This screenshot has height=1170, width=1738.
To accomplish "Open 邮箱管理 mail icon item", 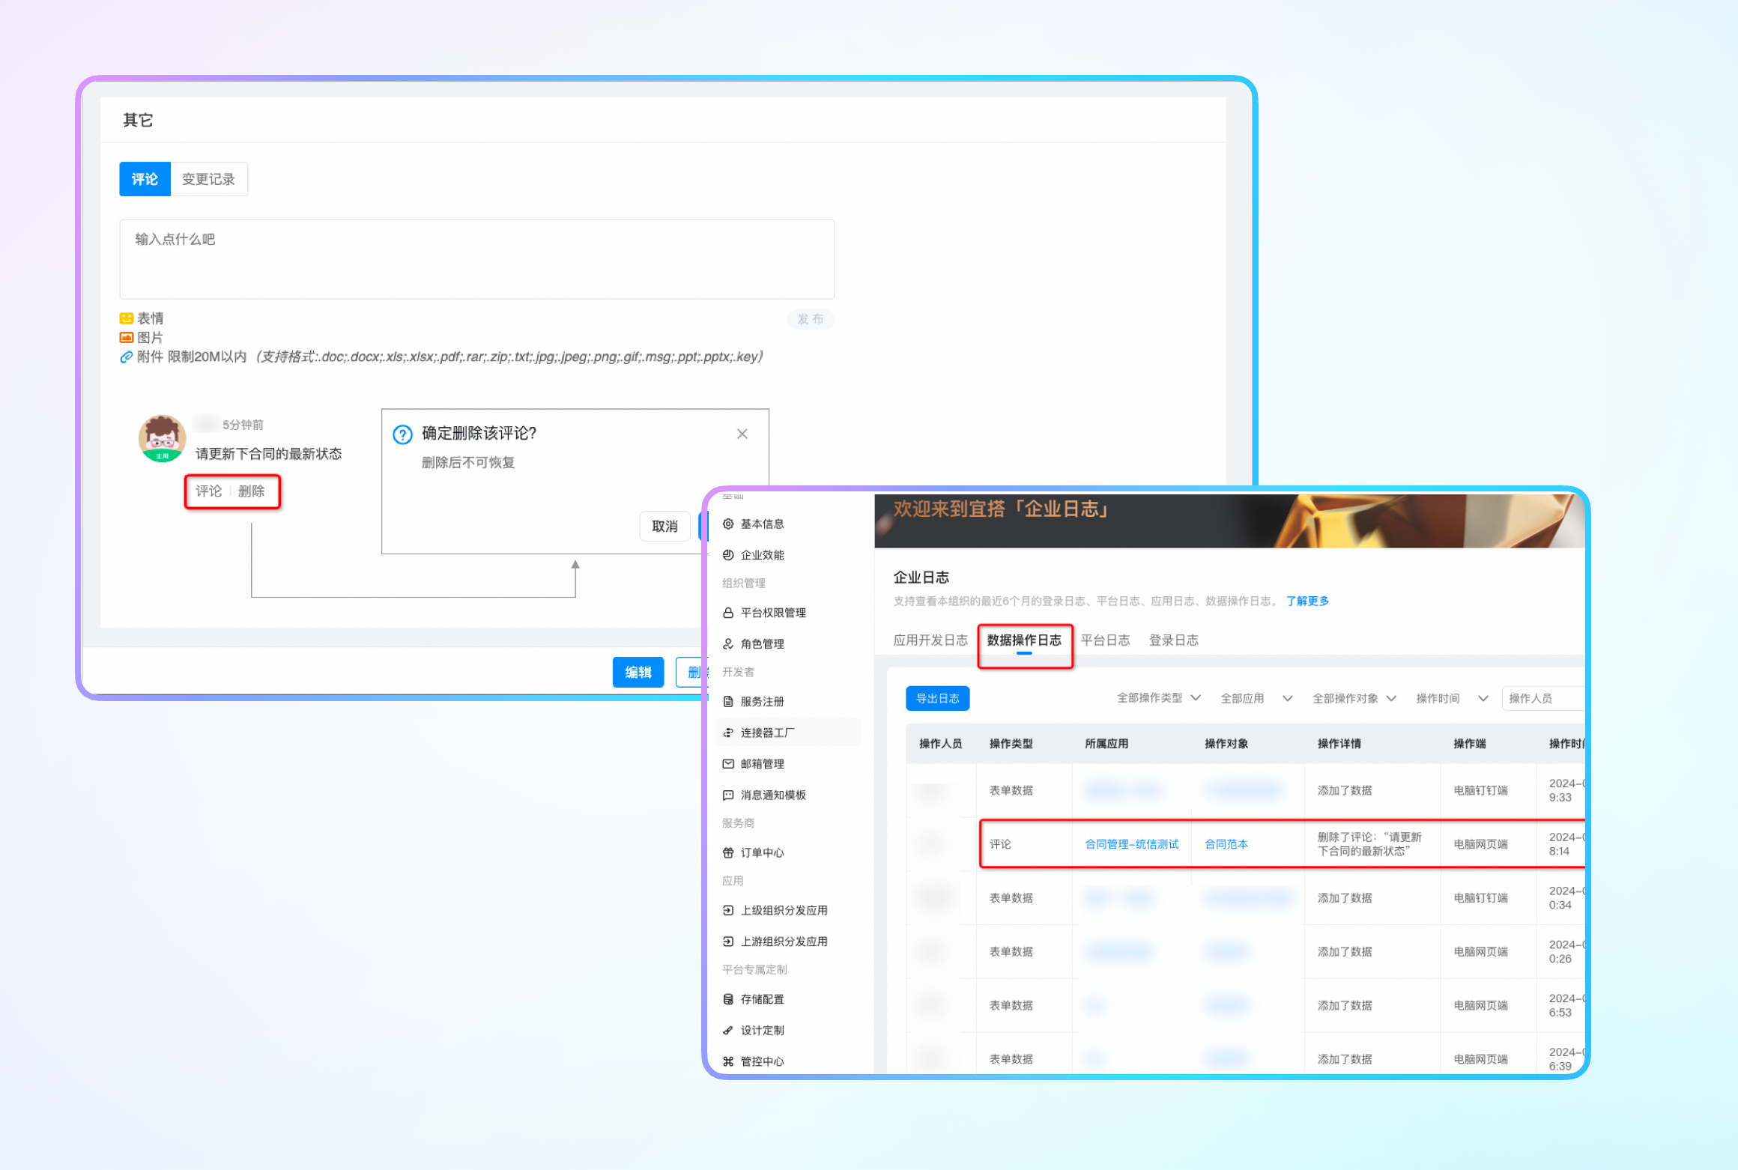I will [762, 764].
